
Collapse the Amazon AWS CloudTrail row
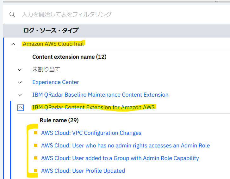pos(13,44)
